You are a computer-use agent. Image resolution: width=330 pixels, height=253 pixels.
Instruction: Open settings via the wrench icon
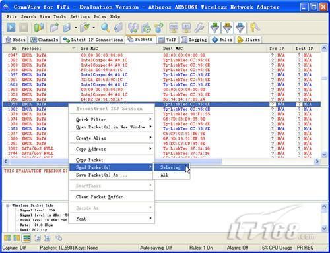click(199, 28)
